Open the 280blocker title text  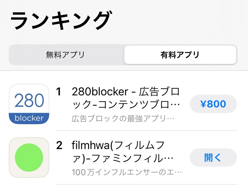pyautogui.click(x=126, y=92)
